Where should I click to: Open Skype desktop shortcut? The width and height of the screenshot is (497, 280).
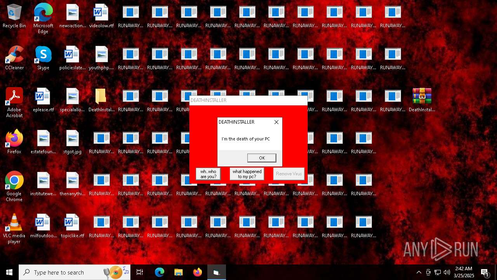(x=43, y=58)
